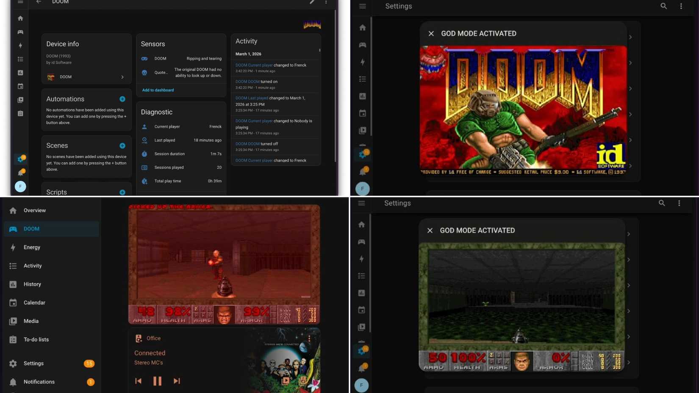Open Activity in the expanded sidebar

click(51, 266)
